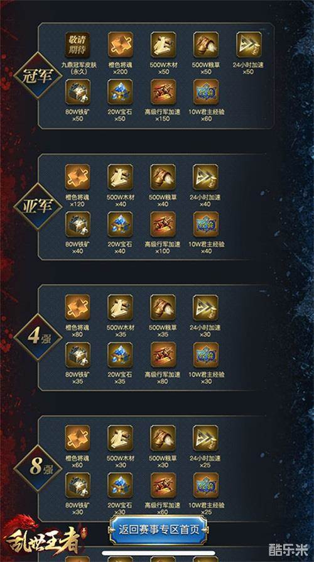Tap runner-up 20W宝石 ×40 gem icon
The width and height of the screenshot is (314, 562).
[121, 224]
